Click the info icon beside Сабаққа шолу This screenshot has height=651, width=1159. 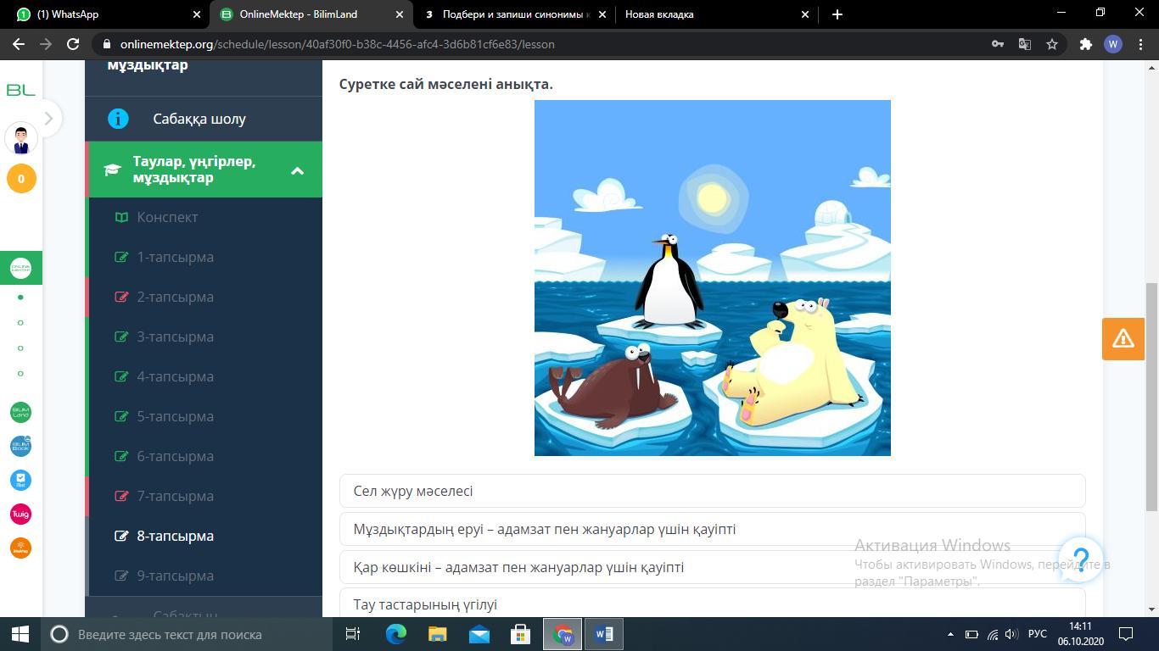pos(118,119)
